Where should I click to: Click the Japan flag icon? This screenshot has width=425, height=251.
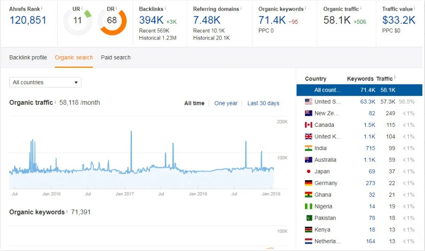click(x=308, y=172)
